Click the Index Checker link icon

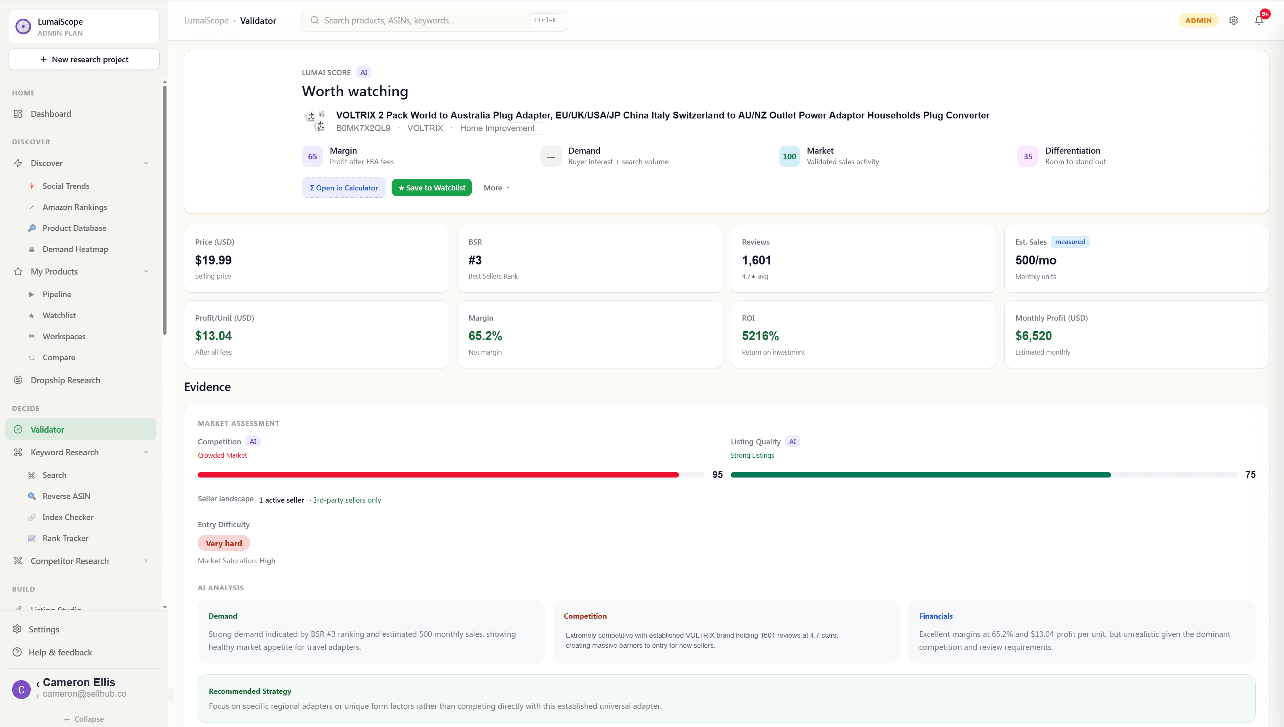(x=32, y=517)
